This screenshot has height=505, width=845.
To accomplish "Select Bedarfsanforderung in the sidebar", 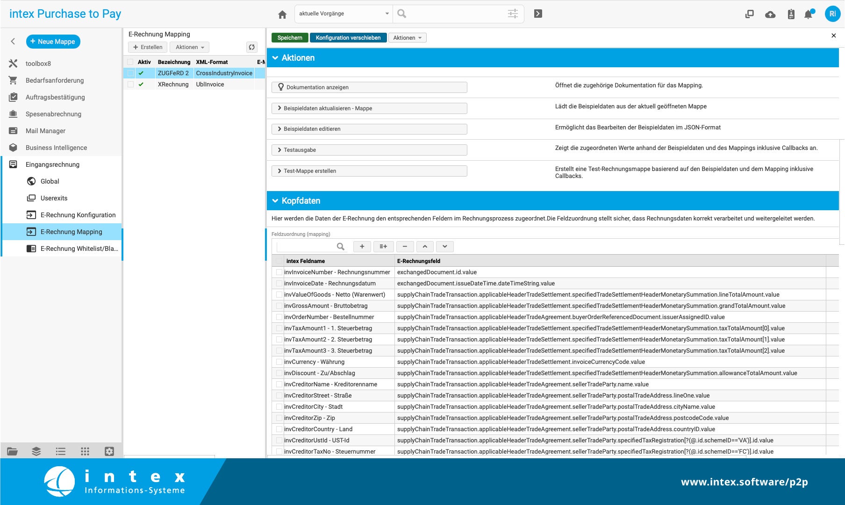I will coord(55,80).
